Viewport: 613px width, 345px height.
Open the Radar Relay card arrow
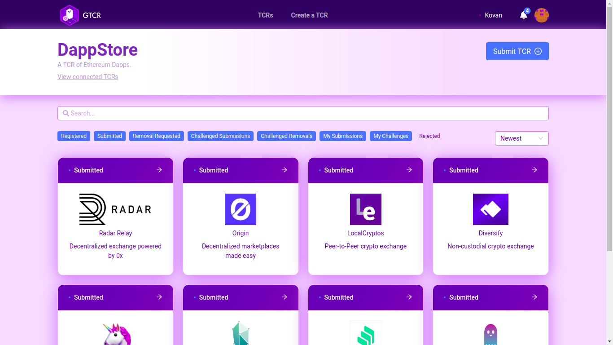(x=159, y=170)
